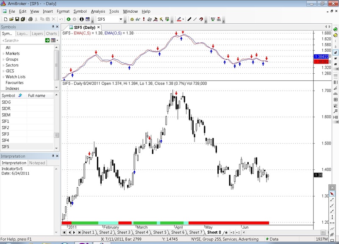Click the sort icon beside Symbol column
Viewport: 339px width, 244px height.
(20, 95)
